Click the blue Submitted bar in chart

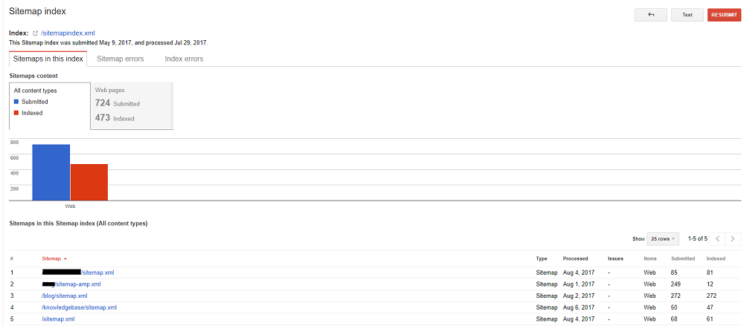pos(51,172)
